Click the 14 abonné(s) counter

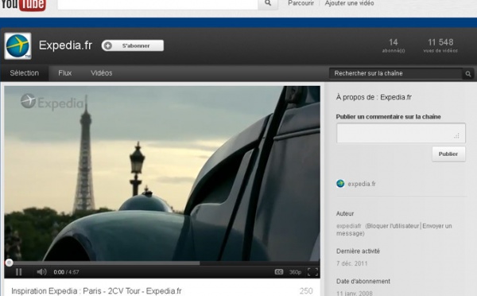coord(394,45)
